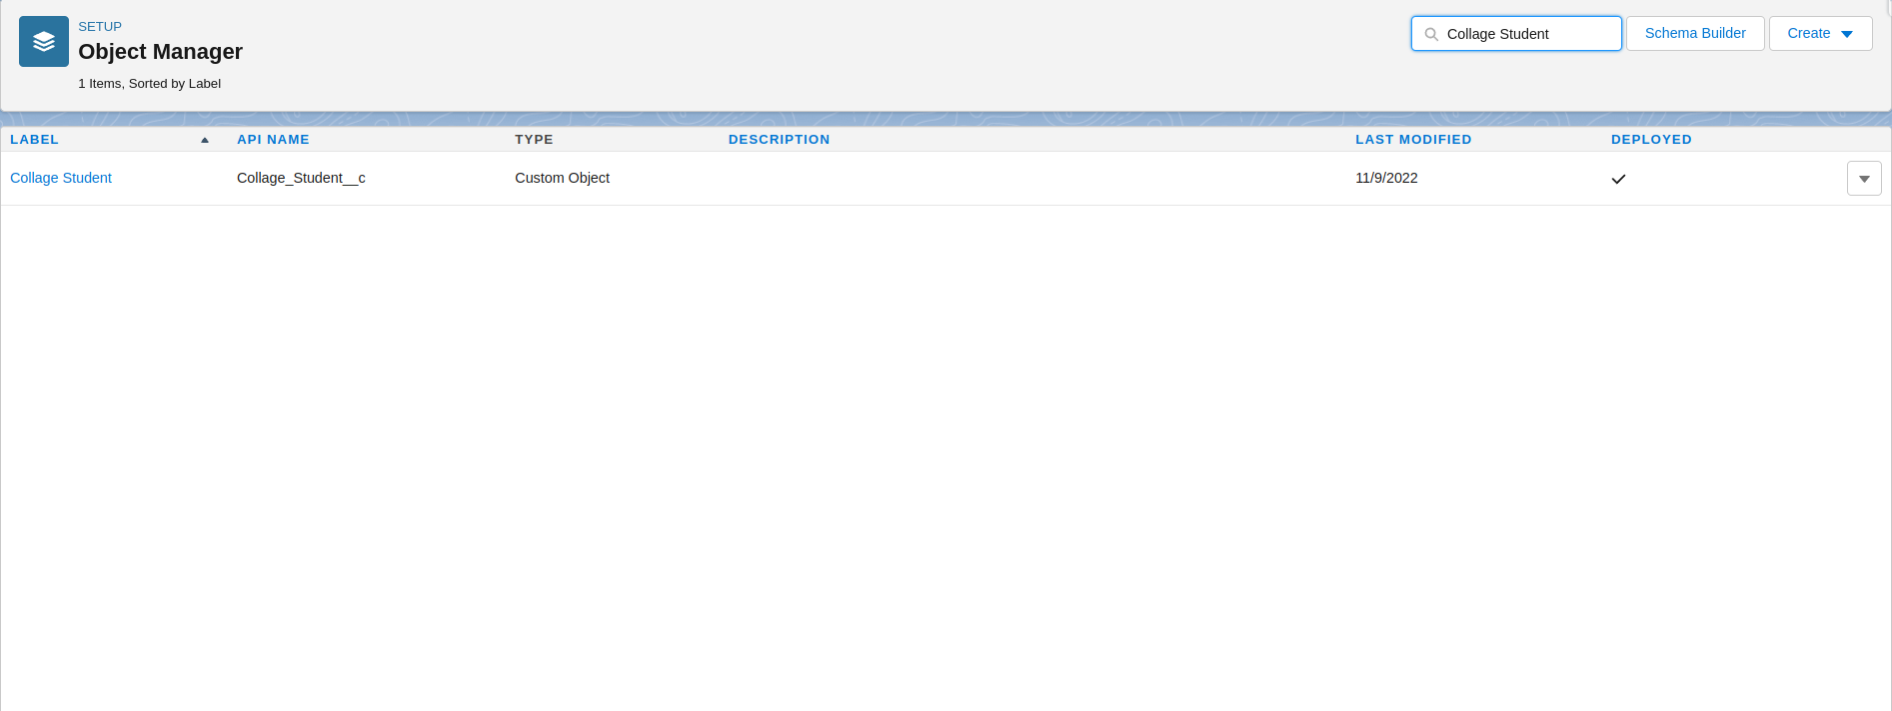Image resolution: width=1892 pixels, height=711 pixels.
Task: Sort by the Description column header
Action: (779, 140)
